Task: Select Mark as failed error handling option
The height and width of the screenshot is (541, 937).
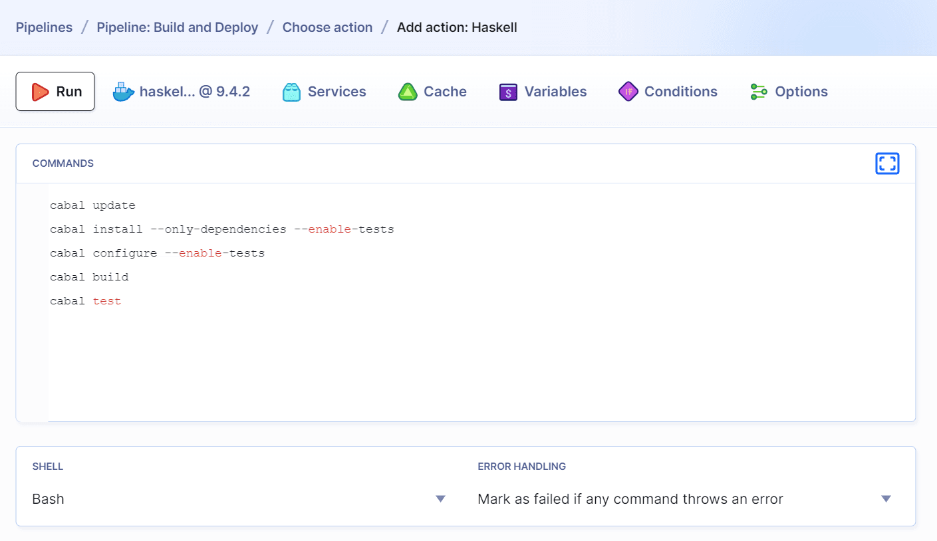Action: point(630,498)
